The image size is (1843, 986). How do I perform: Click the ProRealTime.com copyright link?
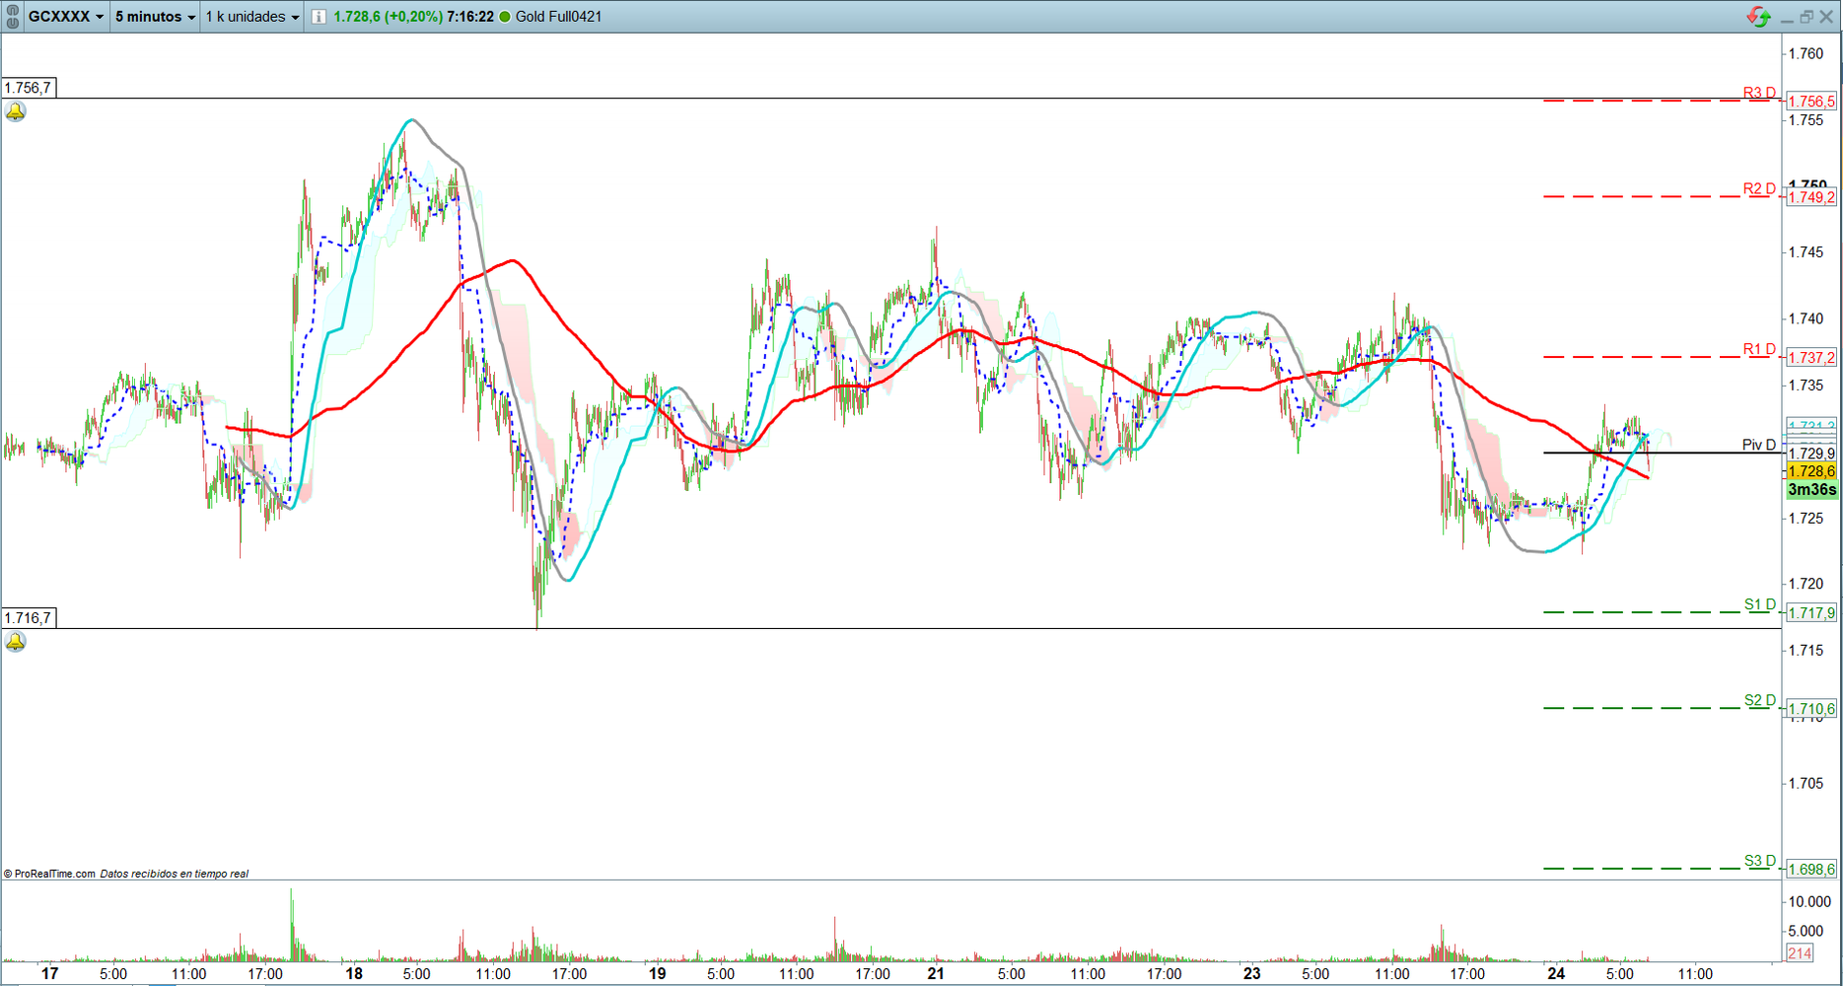pos(49,874)
